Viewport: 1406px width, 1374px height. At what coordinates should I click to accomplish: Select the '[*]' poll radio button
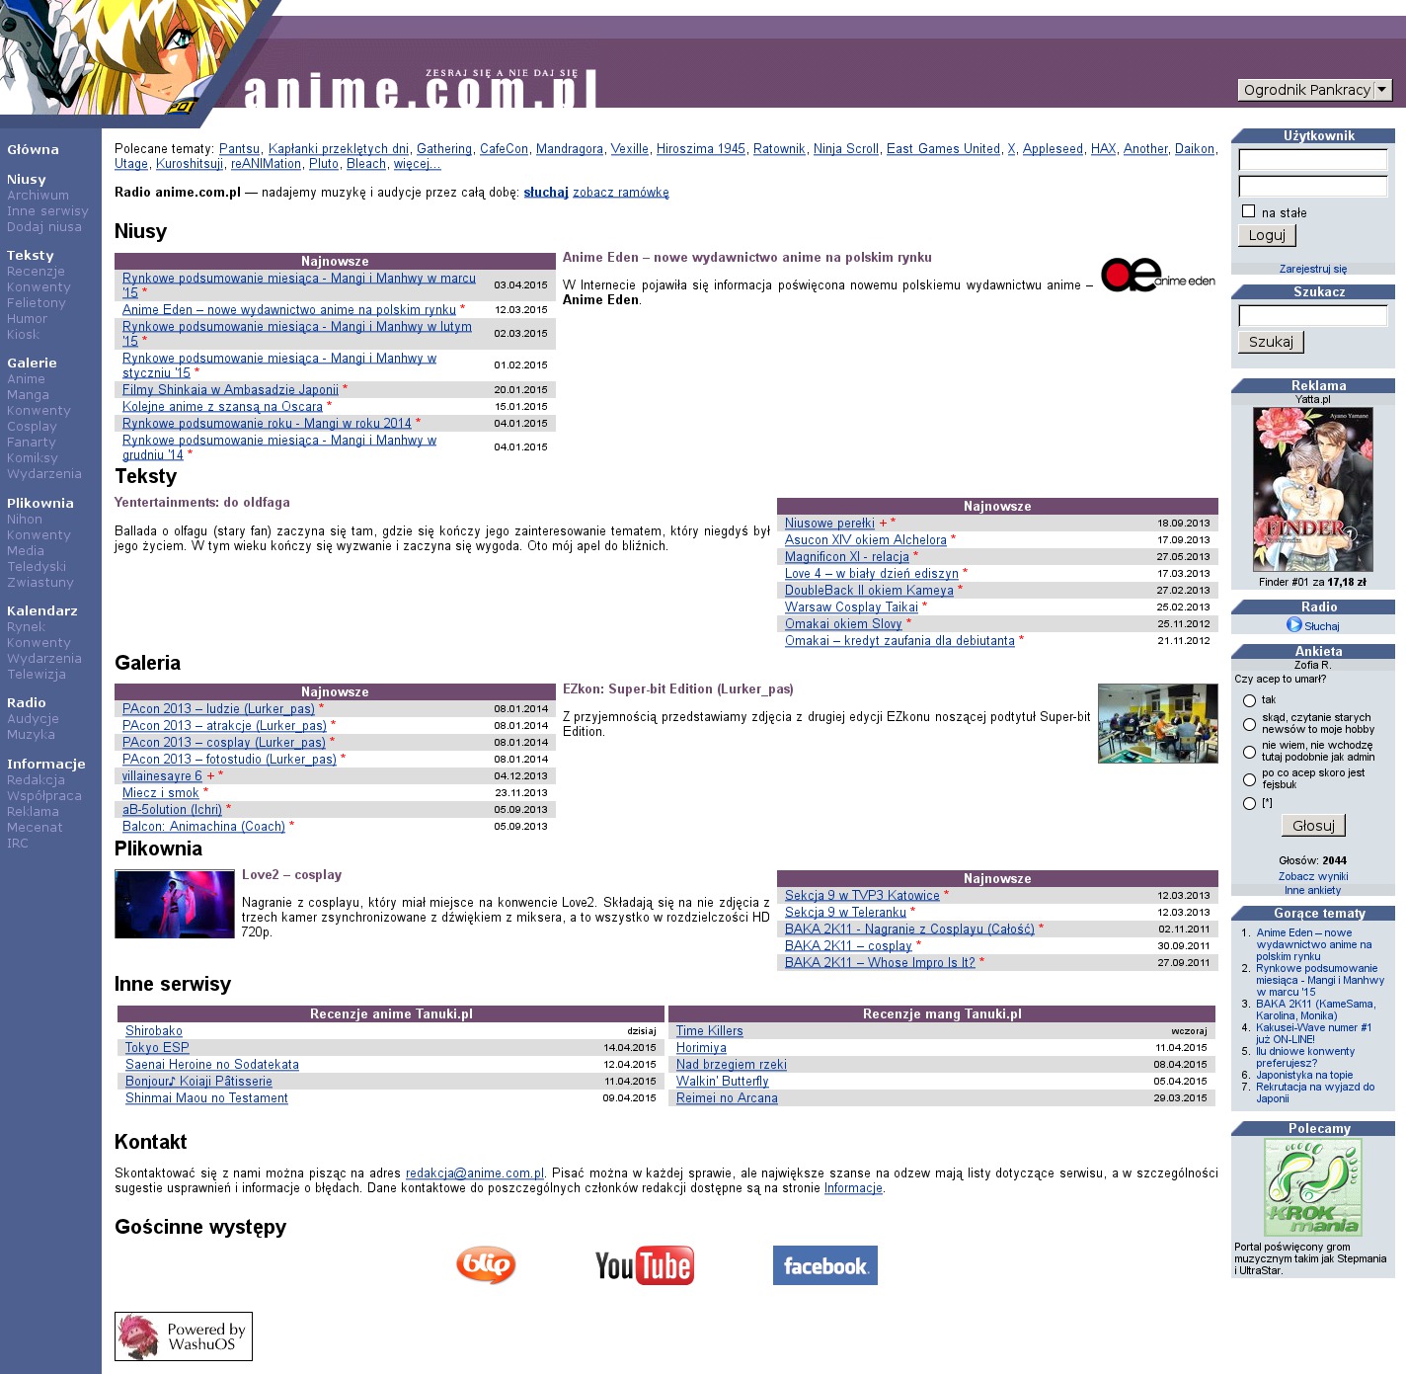[x=1249, y=804]
